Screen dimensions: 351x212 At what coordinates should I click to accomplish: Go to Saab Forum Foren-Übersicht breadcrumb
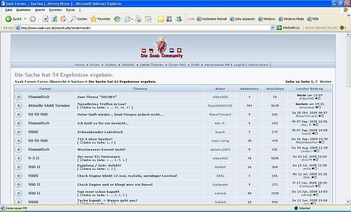(41, 82)
